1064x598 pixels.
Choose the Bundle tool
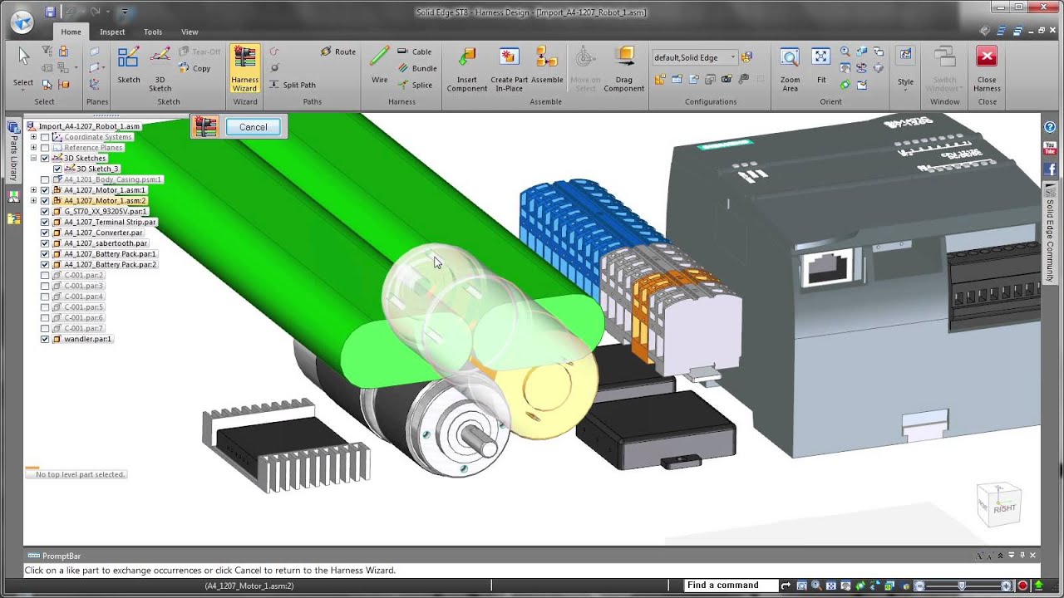tap(416, 68)
